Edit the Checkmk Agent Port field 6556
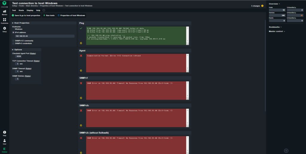This screenshot has height=154, width=306. (x=18, y=56)
